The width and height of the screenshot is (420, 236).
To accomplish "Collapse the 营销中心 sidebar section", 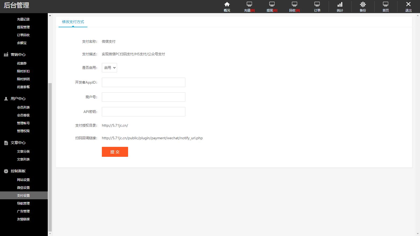I will 18,55.
